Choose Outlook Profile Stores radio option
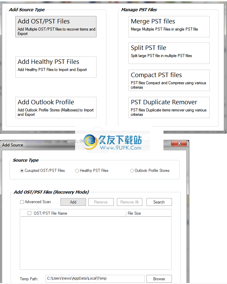The width and height of the screenshot is (227, 284). (x=132, y=171)
